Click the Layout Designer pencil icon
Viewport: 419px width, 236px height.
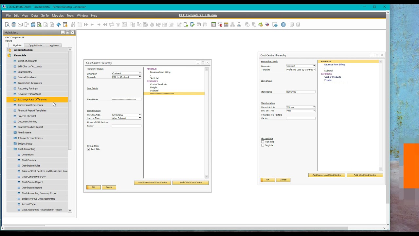coord(179,25)
